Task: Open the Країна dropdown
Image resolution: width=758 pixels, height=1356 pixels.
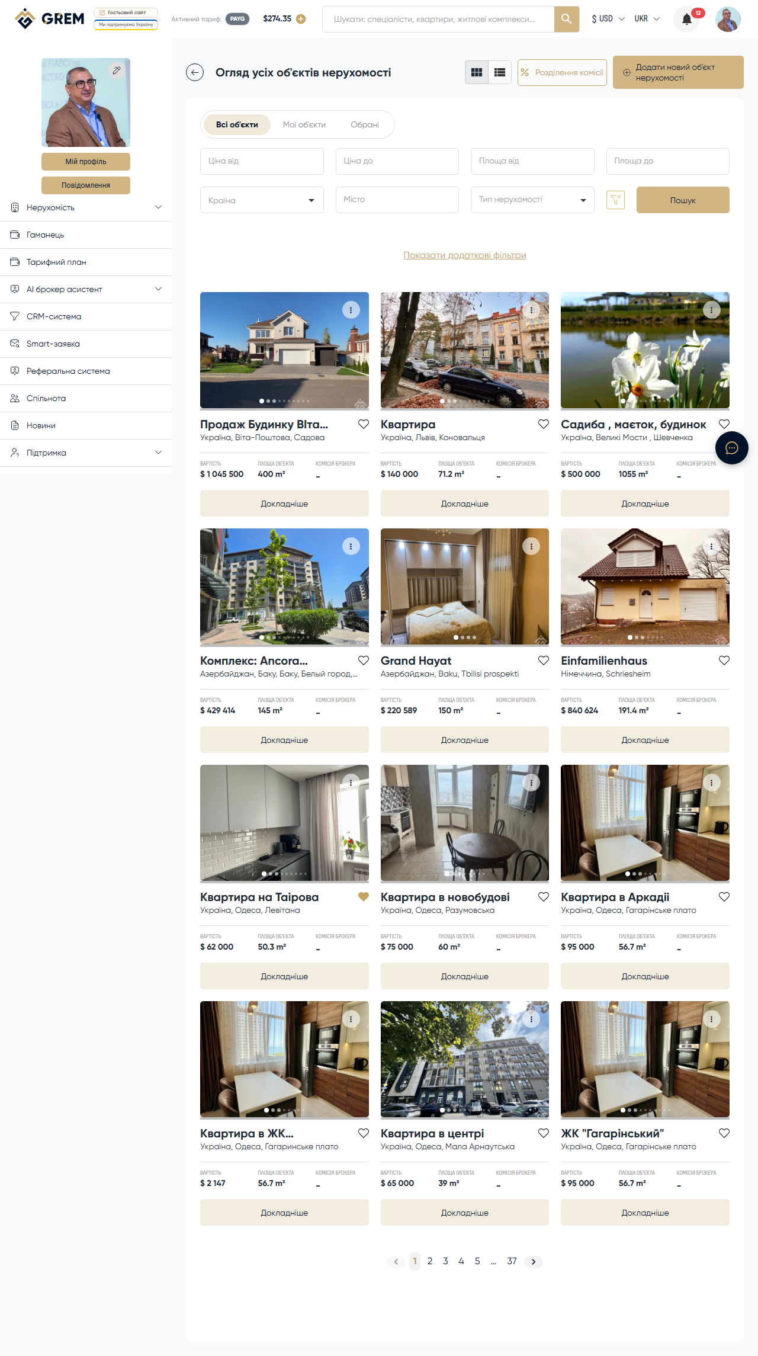Action: (262, 200)
